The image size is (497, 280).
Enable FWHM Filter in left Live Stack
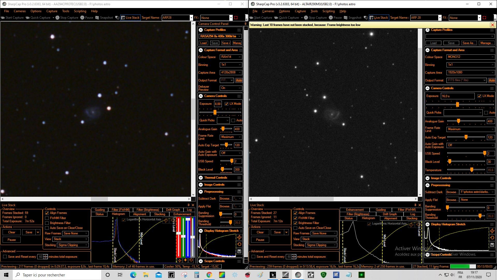(47, 218)
